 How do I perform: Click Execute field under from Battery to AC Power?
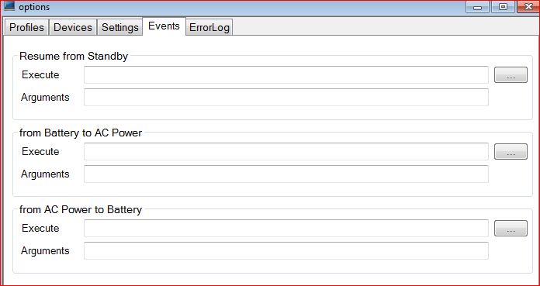[x=286, y=151]
